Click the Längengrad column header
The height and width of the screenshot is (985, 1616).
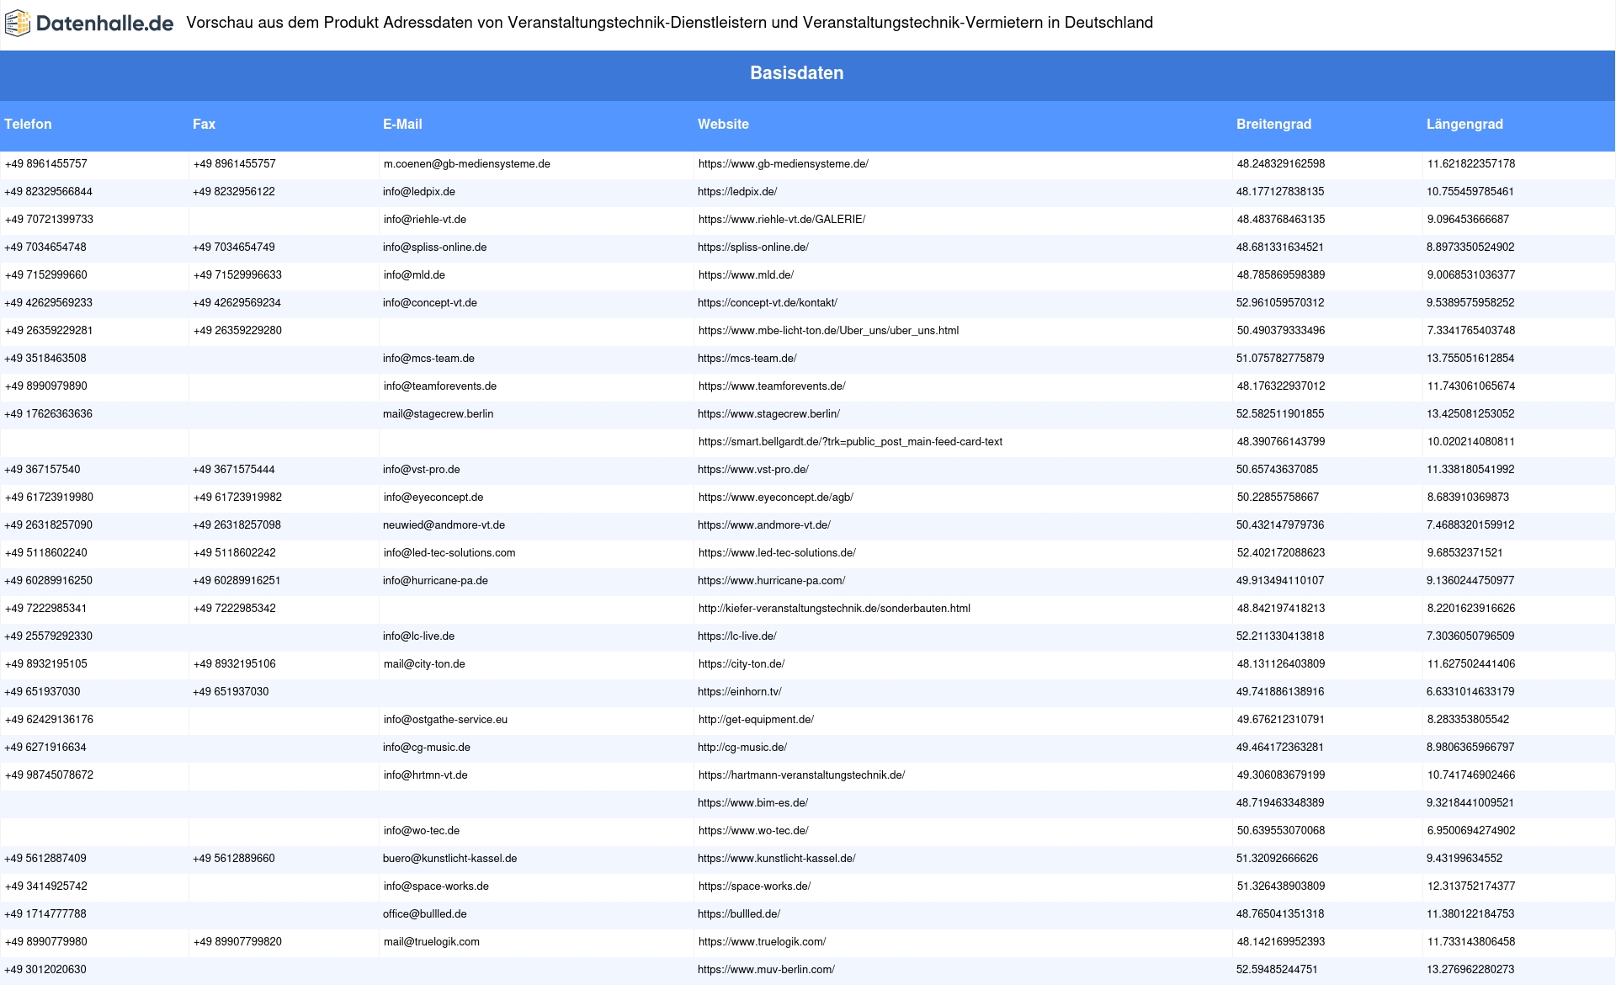pos(1464,124)
